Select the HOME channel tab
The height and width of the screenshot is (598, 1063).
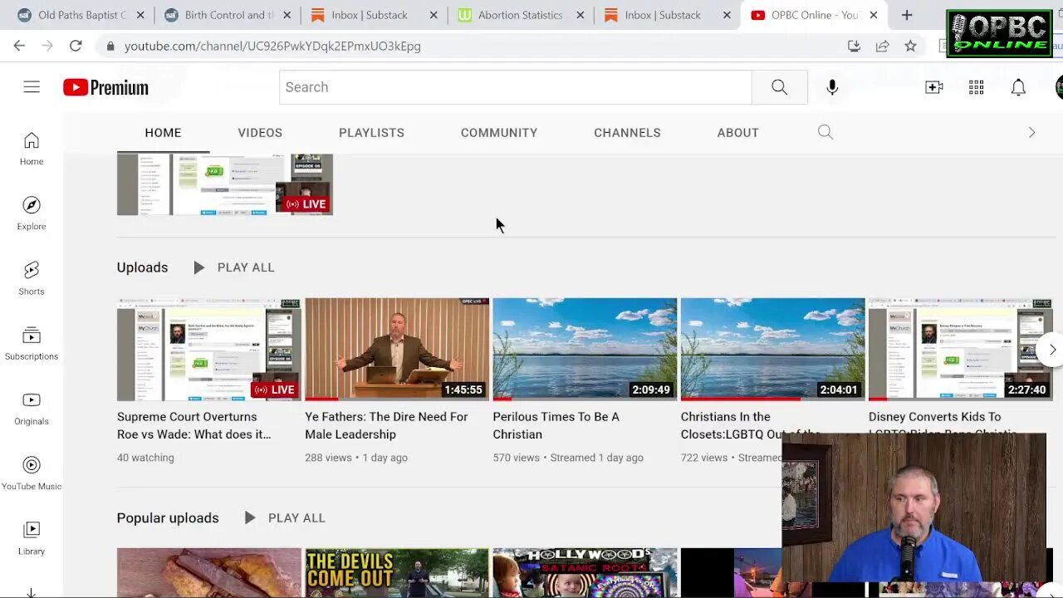click(163, 132)
